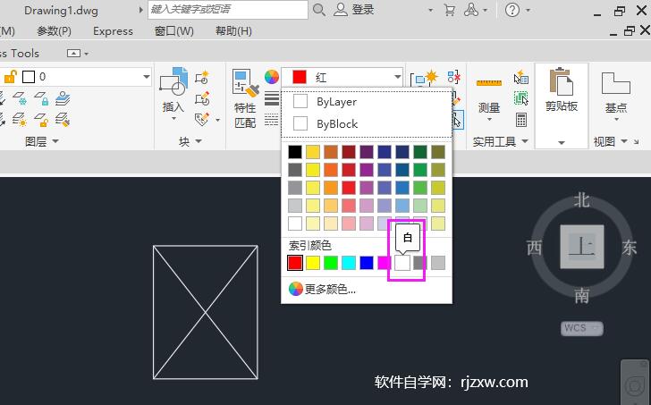This screenshot has height=405, width=651.
Task: Click the Edit Attributes tag icon
Action: (x=202, y=120)
